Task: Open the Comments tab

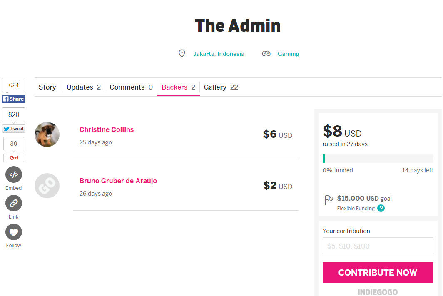Action: 131,87
